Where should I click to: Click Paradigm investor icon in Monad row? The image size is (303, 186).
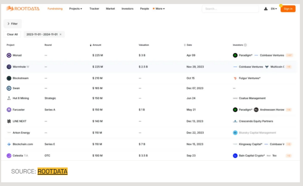click(x=235, y=55)
